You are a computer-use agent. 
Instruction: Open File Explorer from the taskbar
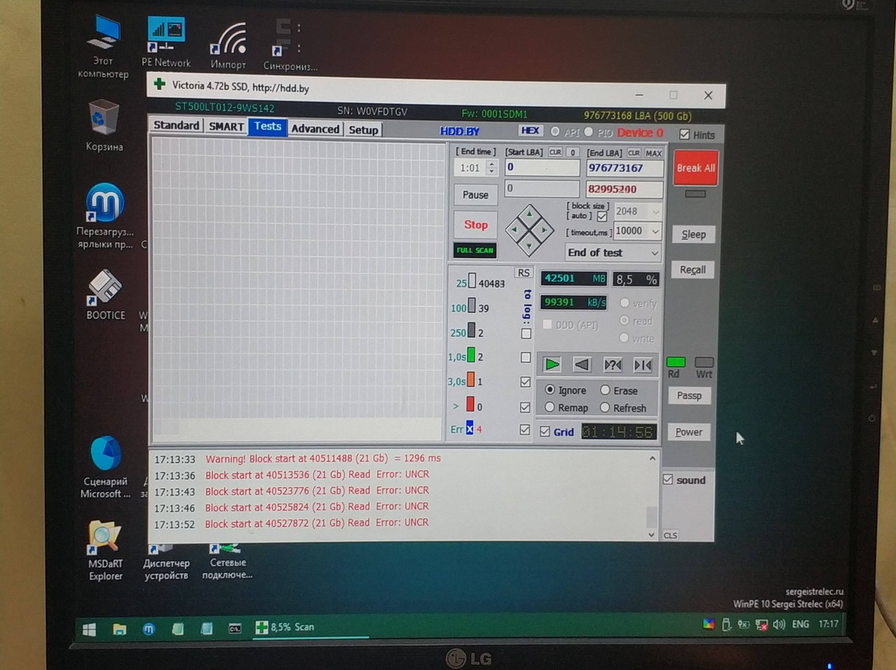coord(120,629)
